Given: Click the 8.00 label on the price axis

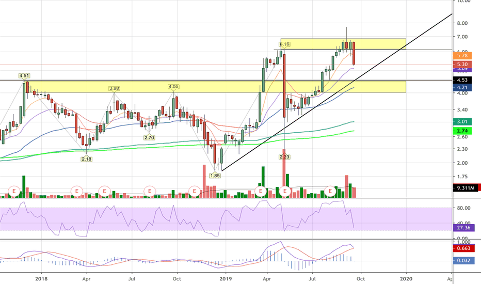Looking at the screenshot, I should [x=462, y=23].
